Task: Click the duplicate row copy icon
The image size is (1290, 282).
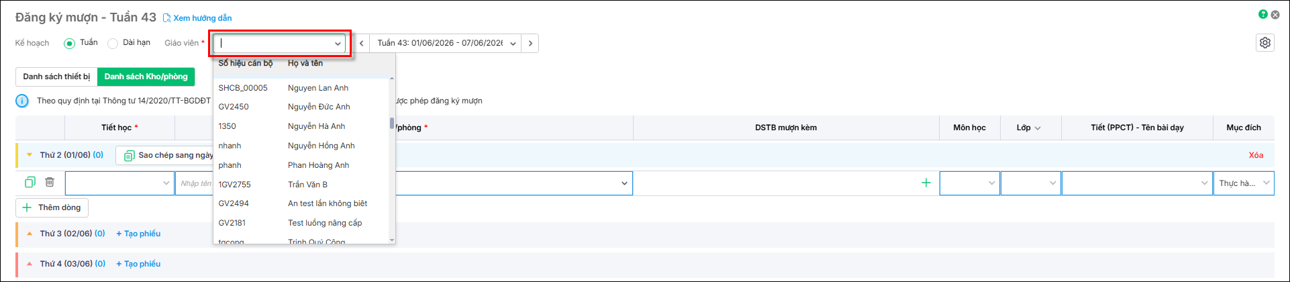Action: [x=30, y=182]
